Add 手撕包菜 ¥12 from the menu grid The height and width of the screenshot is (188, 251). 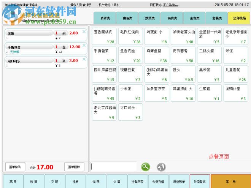[x=104, y=55]
